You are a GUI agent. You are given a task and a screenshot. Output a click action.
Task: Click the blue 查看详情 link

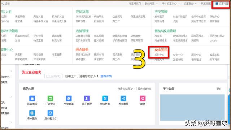pyautogui.click(x=106, y=76)
